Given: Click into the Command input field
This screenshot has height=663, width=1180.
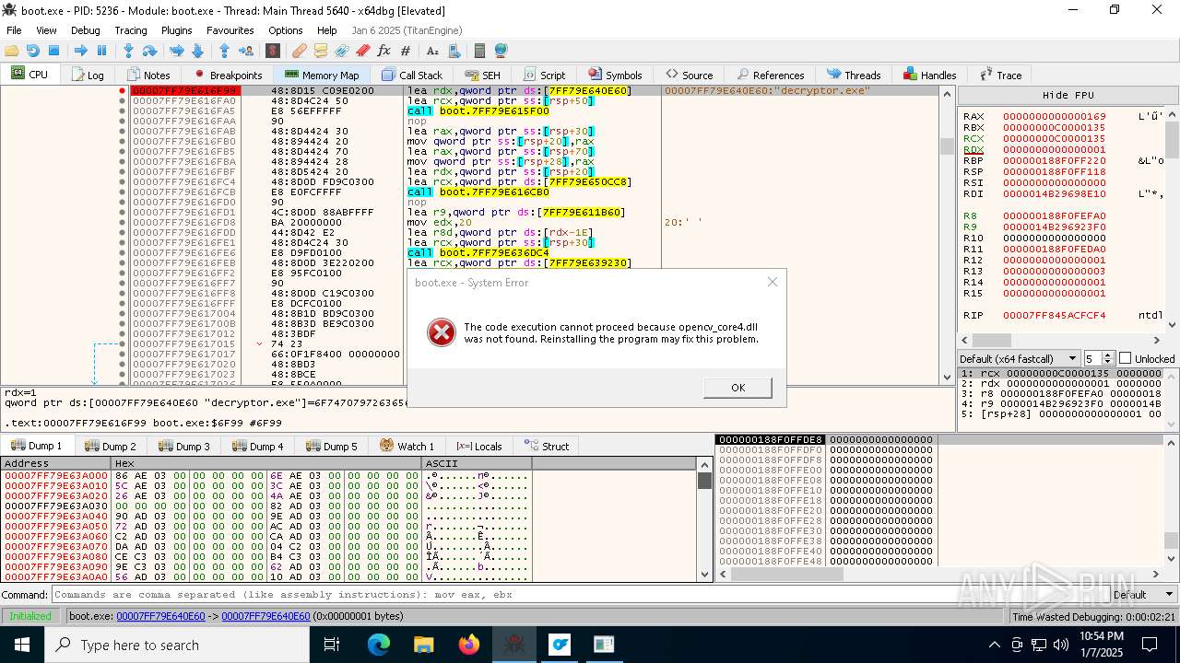Looking at the screenshot, I should pyautogui.click(x=579, y=595).
